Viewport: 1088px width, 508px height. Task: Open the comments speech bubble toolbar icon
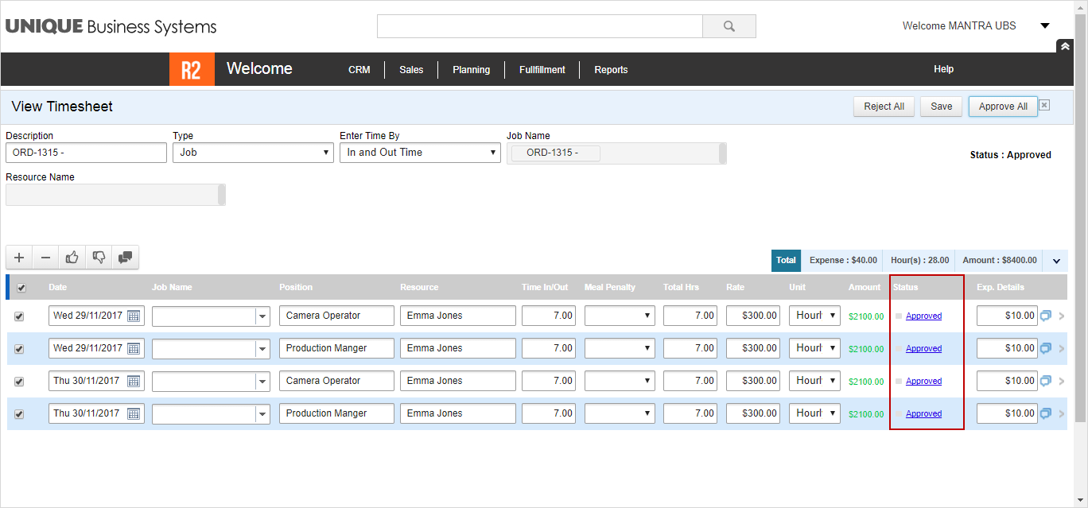coord(126,258)
